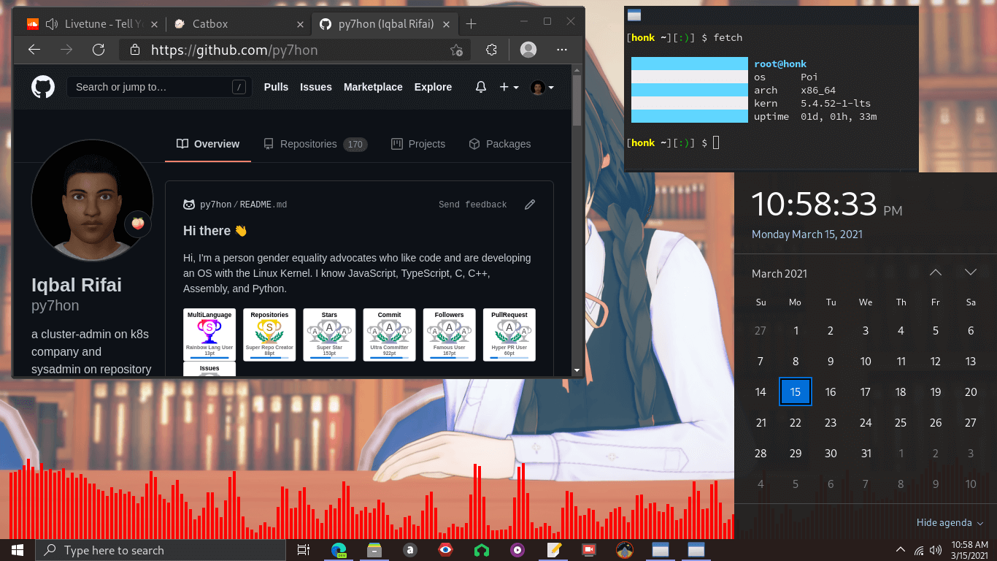Open the Wi-Fi network tray icon

pos(918,550)
